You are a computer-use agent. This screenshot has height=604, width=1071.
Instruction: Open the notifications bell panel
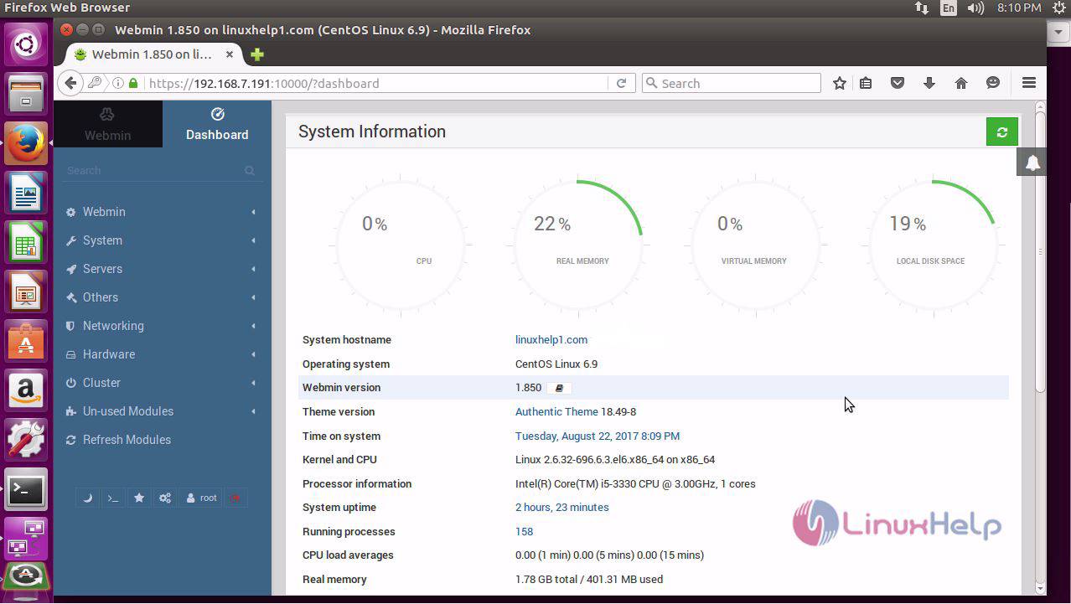pyautogui.click(x=1032, y=163)
